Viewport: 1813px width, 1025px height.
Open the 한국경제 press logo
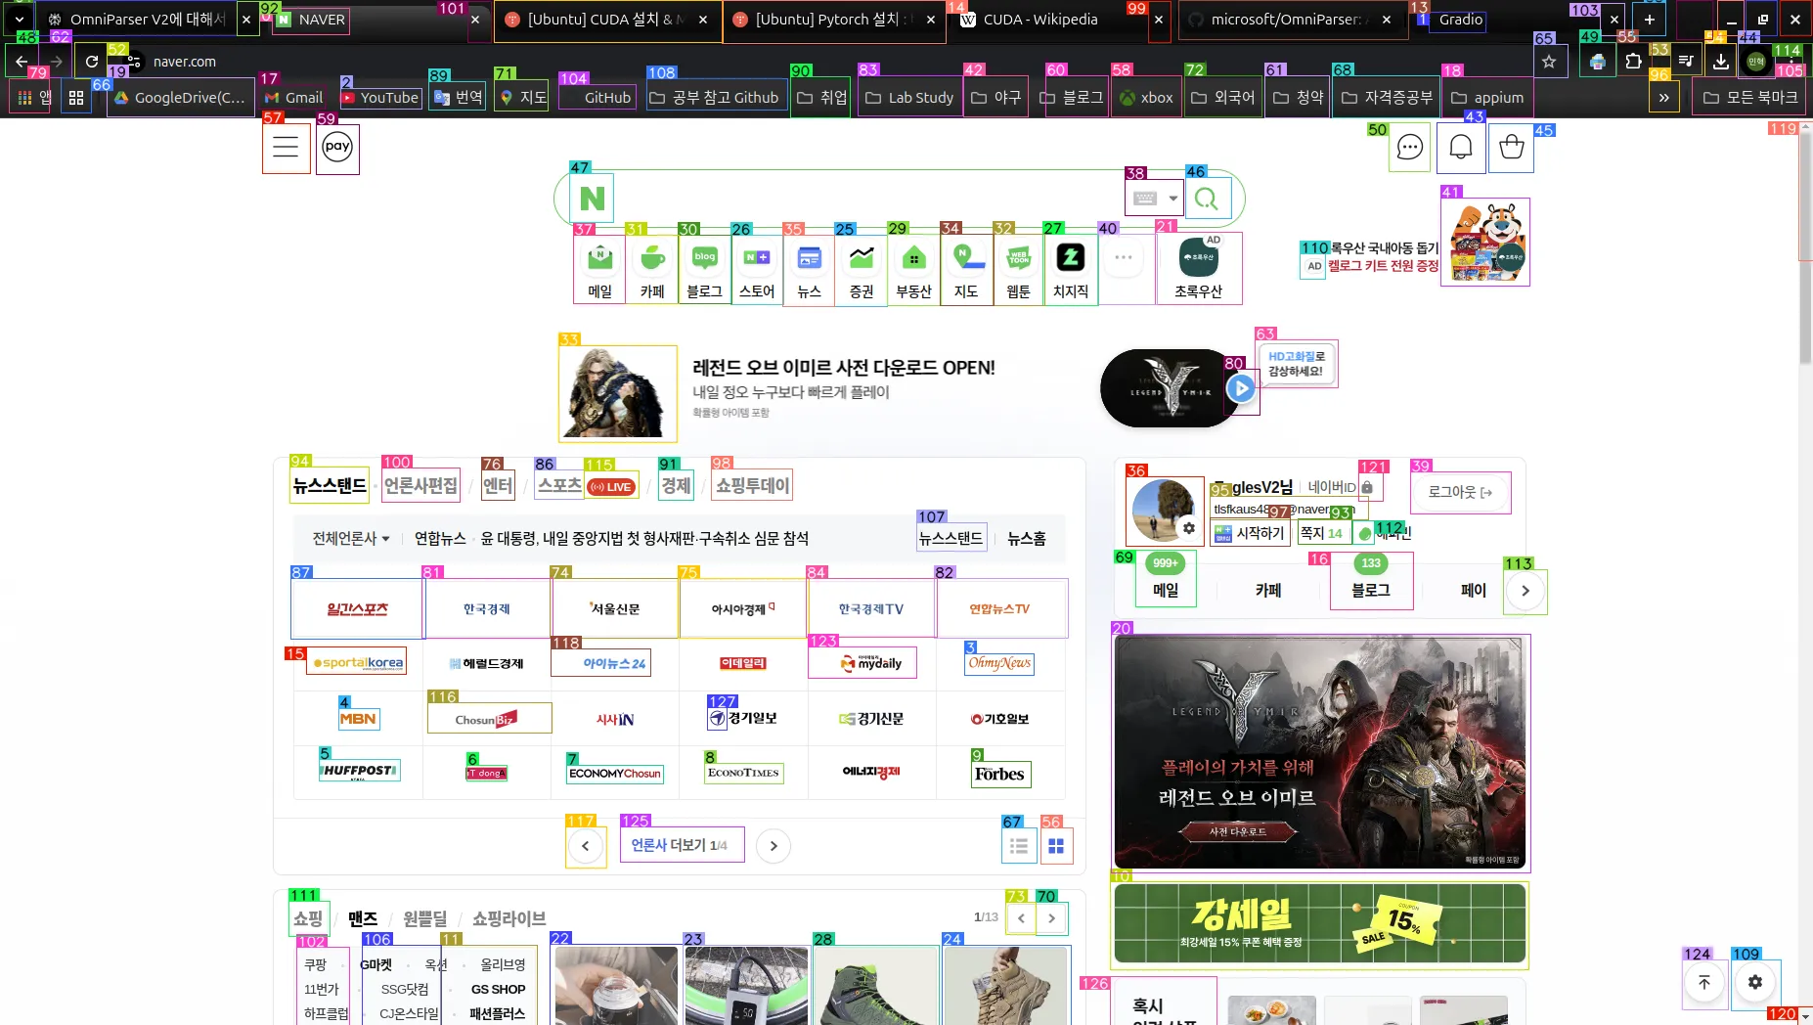486,608
